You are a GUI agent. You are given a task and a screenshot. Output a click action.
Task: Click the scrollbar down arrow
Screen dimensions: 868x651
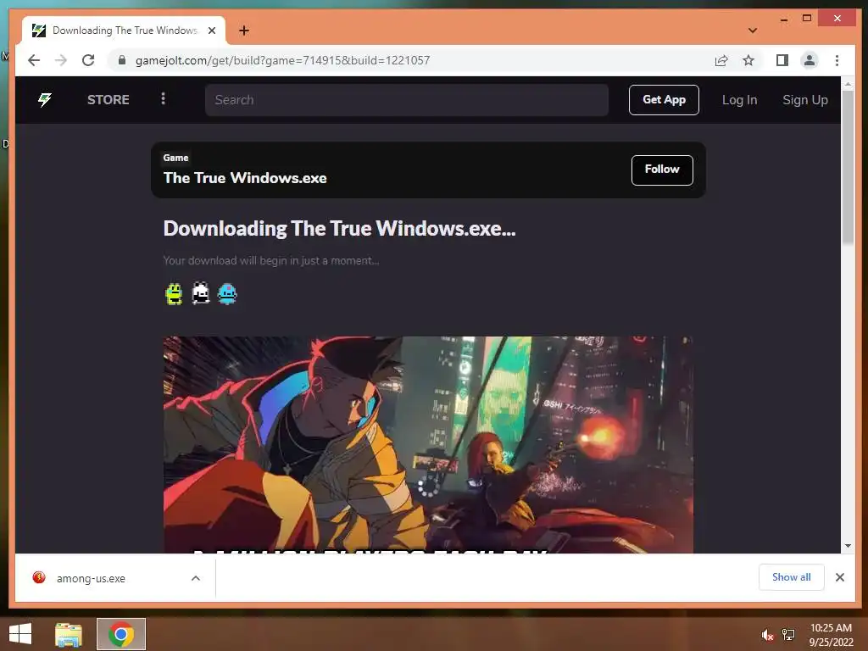848,546
